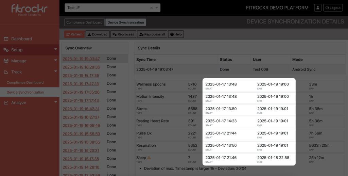Click the Reprocess button
The image size is (348, 176).
click(x=123, y=34)
